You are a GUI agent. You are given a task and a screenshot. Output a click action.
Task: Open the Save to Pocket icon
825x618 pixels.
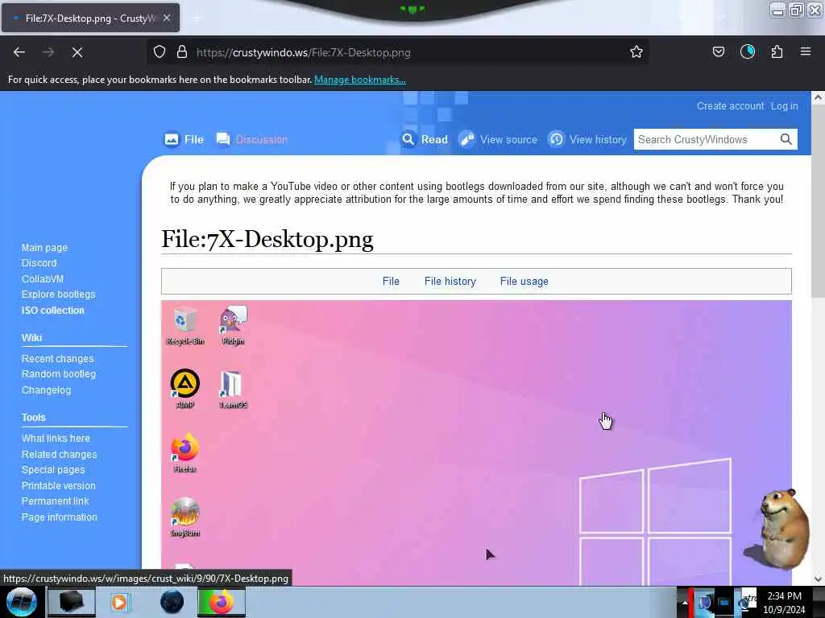(x=718, y=52)
